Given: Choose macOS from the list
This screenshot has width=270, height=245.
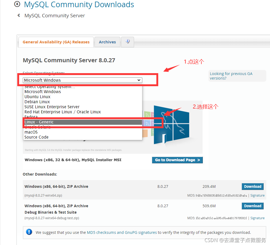Looking at the screenshot, I should tap(83, 132).
